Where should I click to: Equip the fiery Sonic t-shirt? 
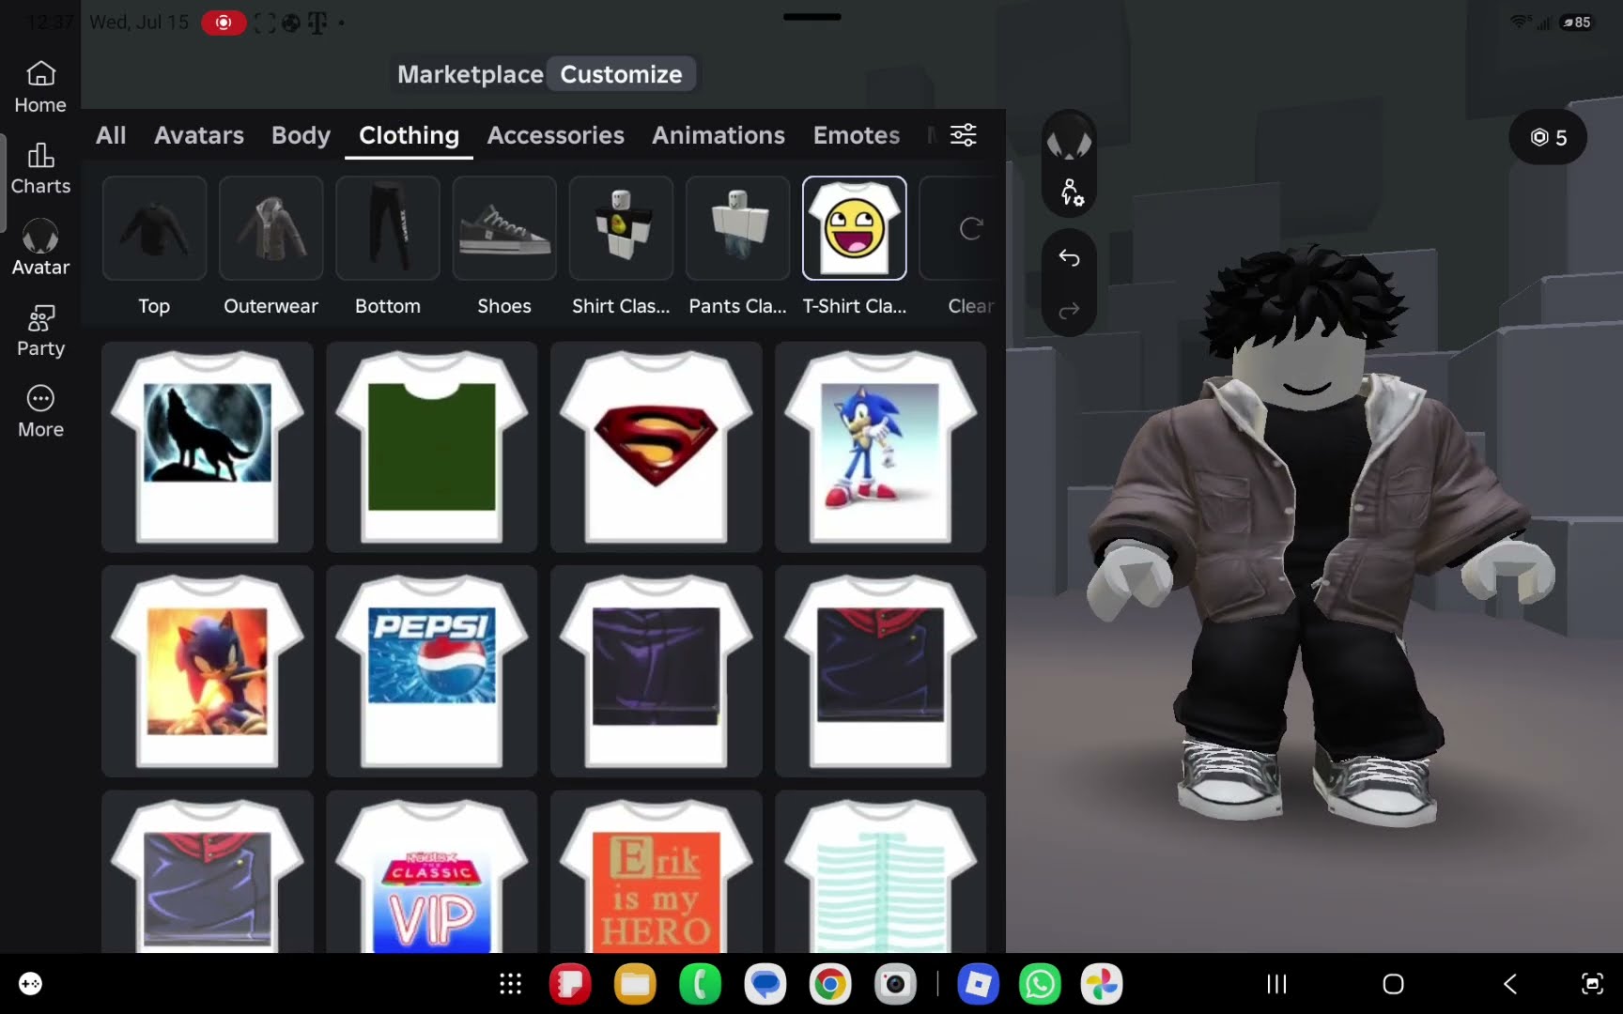tap(208, 670)
